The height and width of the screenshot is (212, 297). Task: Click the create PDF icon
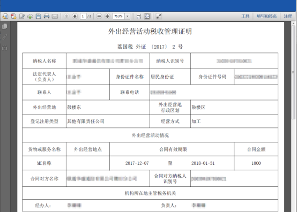click(x=13, y=16)
